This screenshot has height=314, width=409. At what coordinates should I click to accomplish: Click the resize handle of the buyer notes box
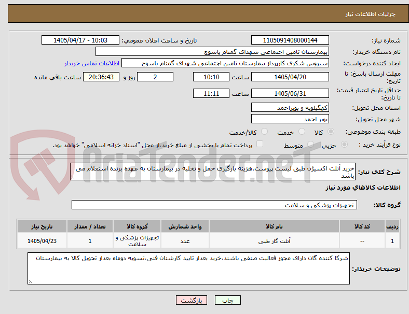[x=30, y=281]
